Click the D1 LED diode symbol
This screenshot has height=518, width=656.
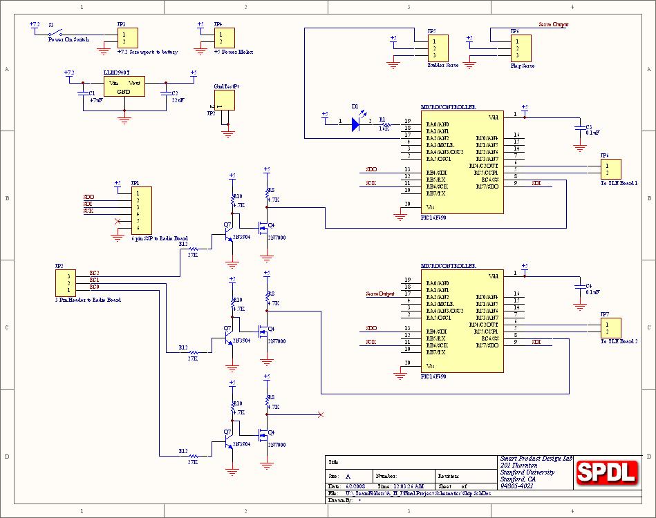(356, 124)
